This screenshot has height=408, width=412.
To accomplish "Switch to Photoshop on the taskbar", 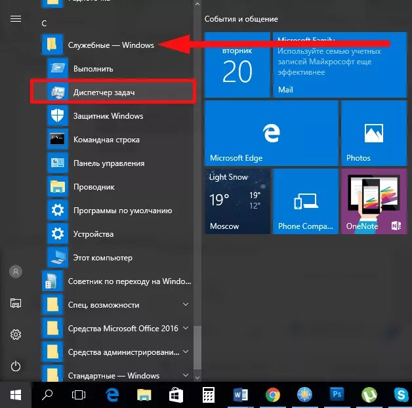I will [337, 395].
